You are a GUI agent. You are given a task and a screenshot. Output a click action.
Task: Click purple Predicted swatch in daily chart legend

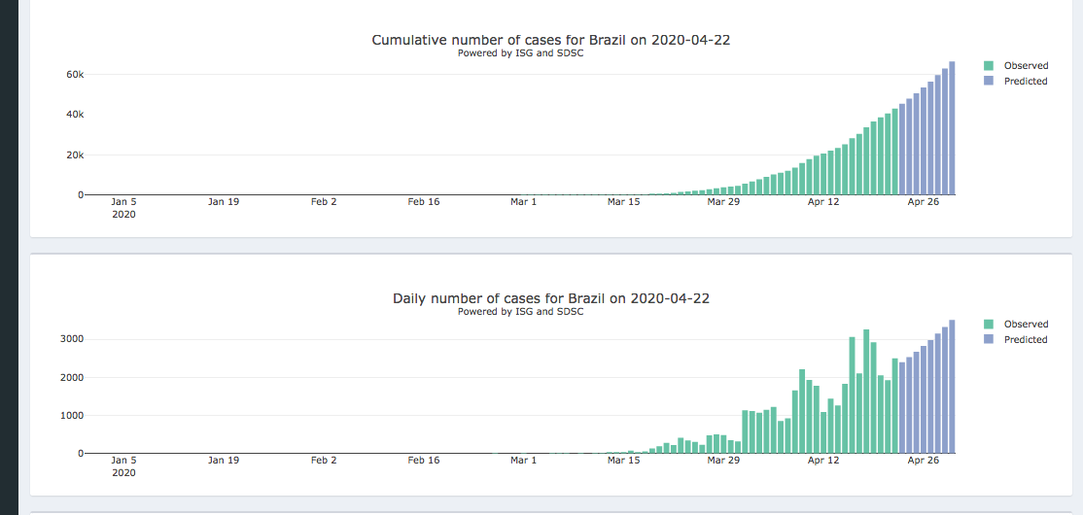pos(989,340)
